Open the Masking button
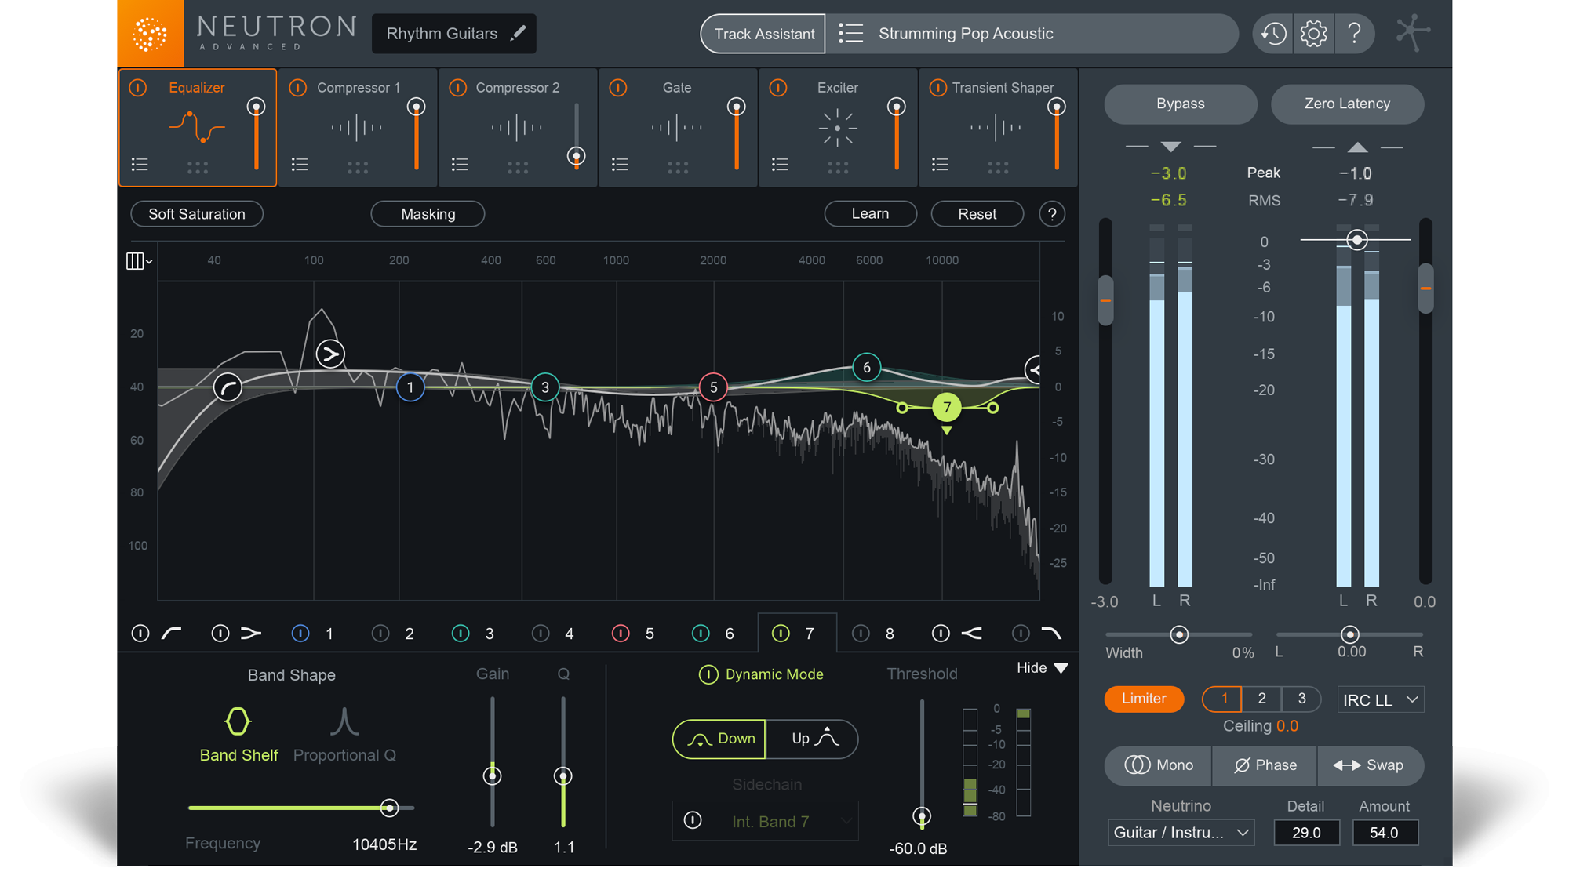The width and height of the screenshot is (1569, 879). pos(428,214)
